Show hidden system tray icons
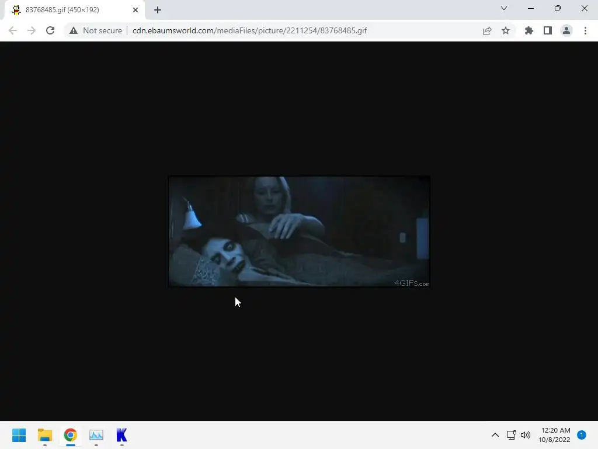 [x=495, y=435]
